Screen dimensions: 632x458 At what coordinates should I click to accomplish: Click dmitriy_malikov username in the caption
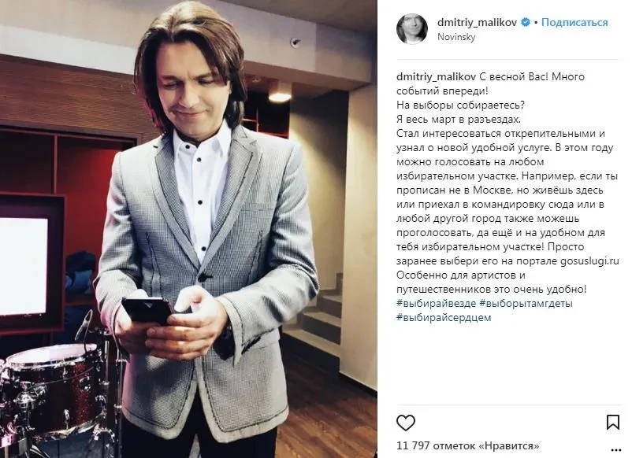437,76
